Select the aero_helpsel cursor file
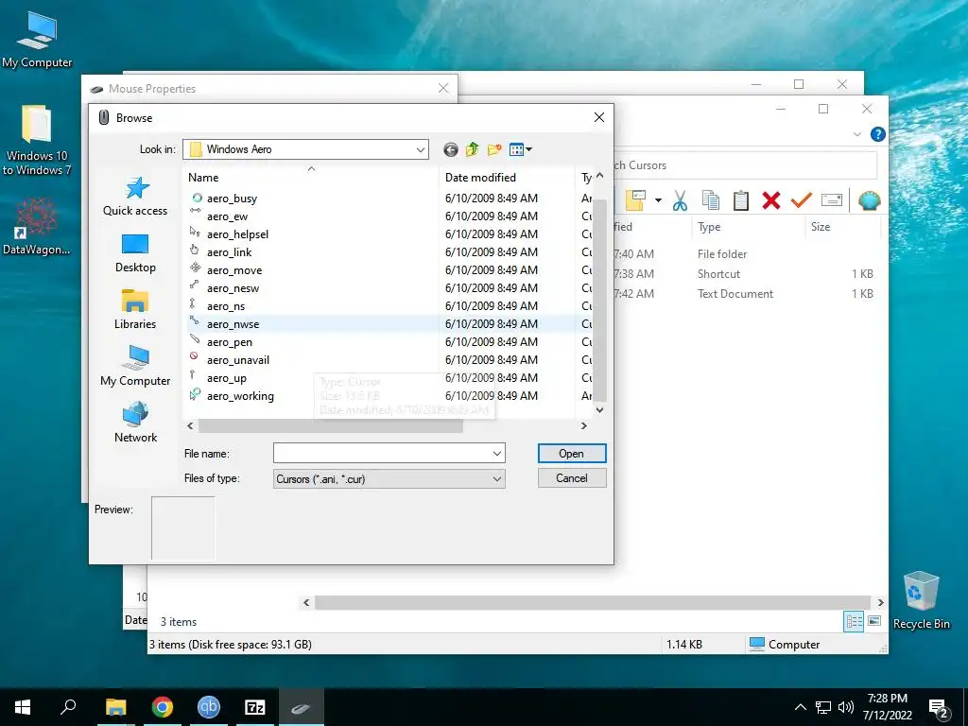This screenshot has width=968, height=726. coord(237,234)
